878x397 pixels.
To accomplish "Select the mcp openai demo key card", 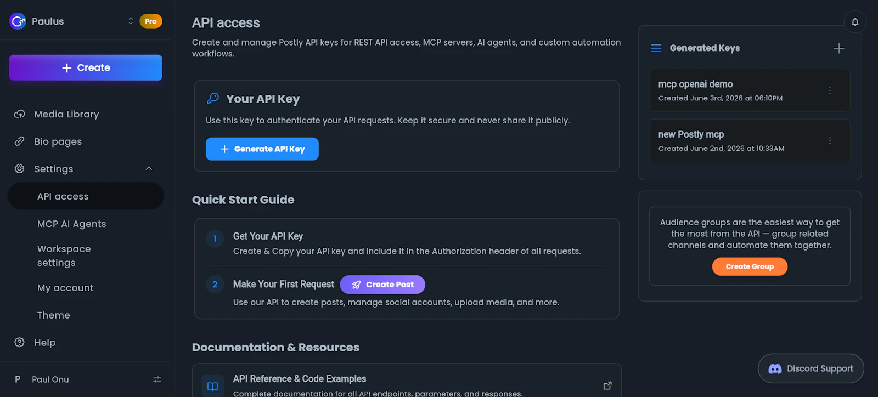I will click(750, 90).
